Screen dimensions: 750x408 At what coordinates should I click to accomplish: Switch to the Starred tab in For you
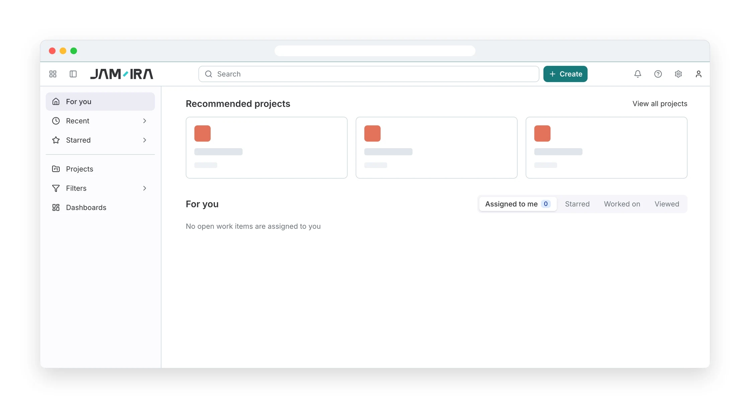[577, 204]
